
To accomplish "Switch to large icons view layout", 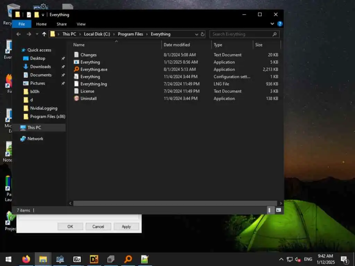I will (278, 210).
